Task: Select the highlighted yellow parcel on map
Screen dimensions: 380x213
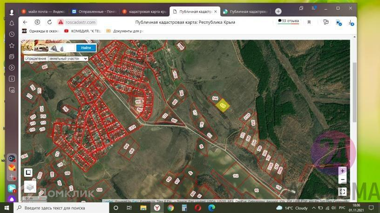Action: point(223,106)
